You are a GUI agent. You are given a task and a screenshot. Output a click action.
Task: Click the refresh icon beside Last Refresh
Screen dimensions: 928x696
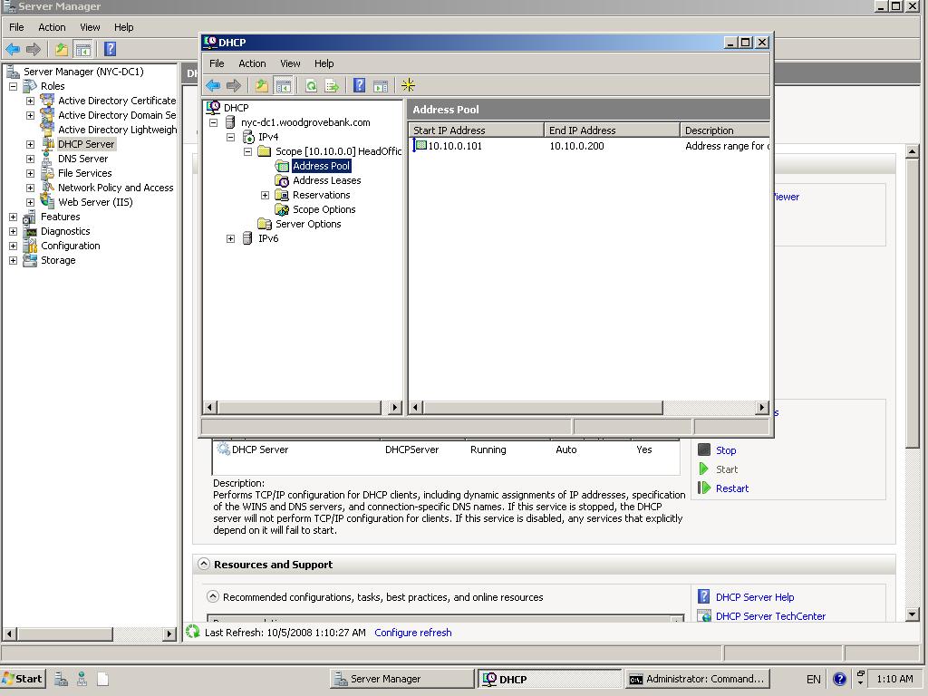coord(192,632)
